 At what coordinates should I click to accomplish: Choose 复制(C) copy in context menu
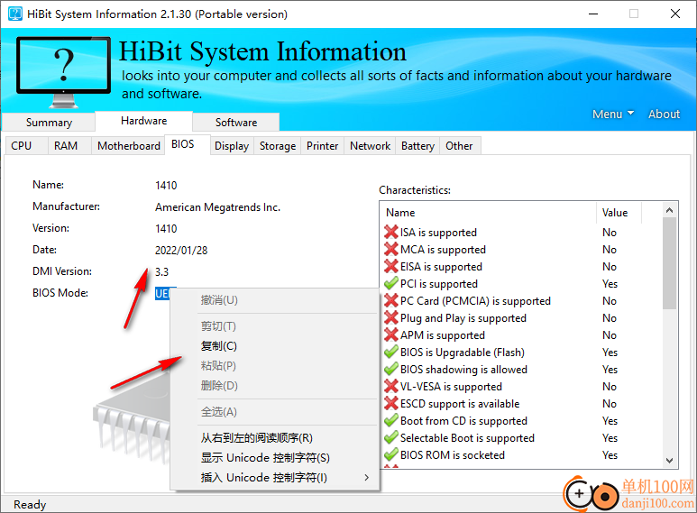click(275, 346)
